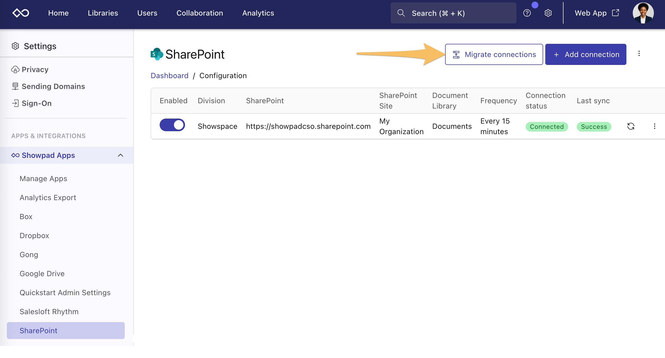
Task: Open settings gear in top bar
Action: pos(548,13)
